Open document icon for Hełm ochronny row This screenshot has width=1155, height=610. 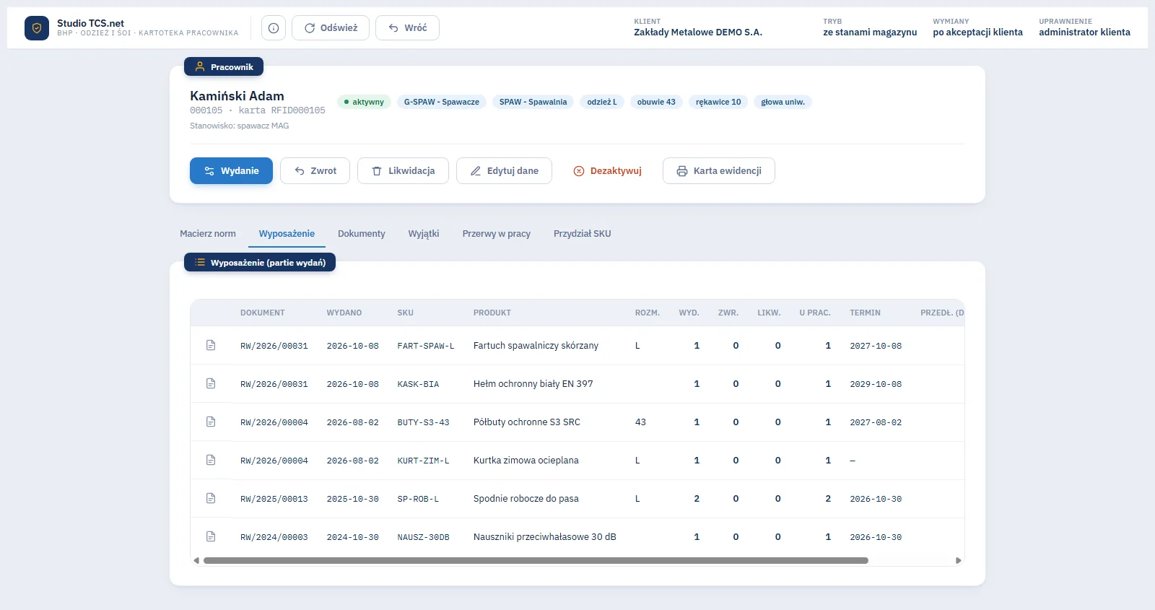point(211,383)
